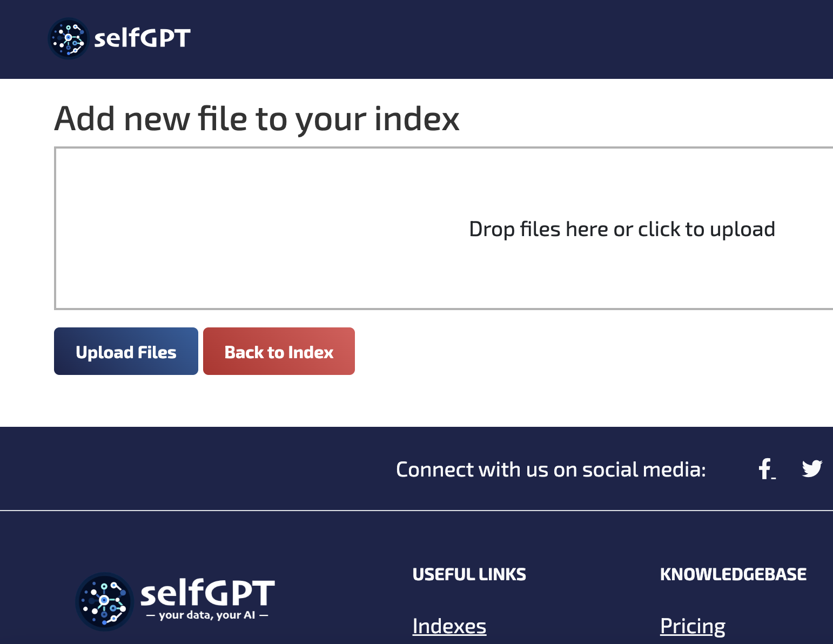Select the Indexes entry in the footer menu
833x644 pixels.
pyautogui.click(x=449, y=626)
